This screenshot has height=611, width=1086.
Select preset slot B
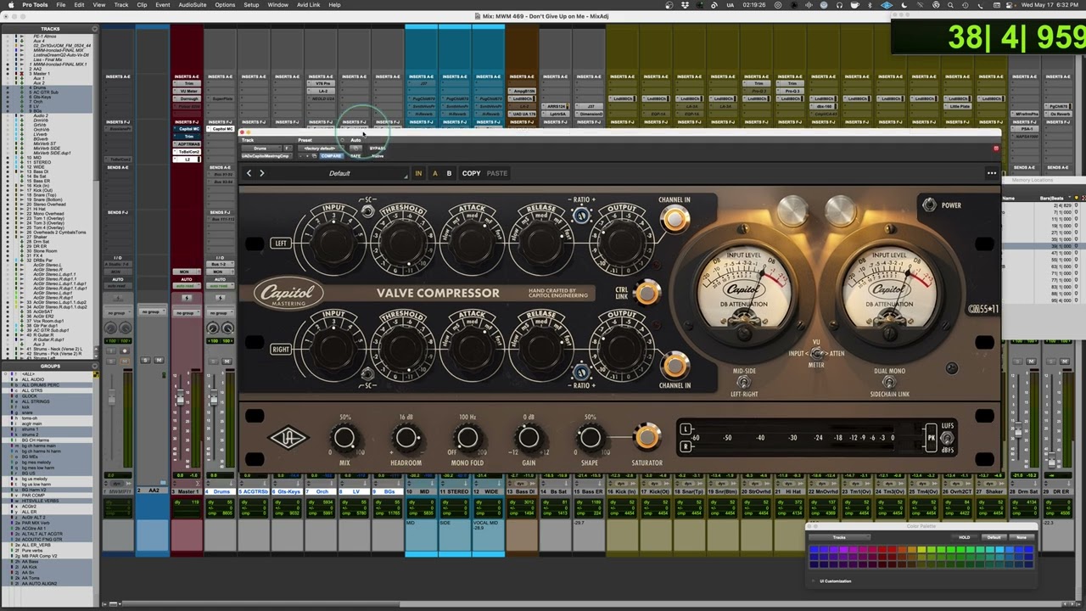point(449,173)
